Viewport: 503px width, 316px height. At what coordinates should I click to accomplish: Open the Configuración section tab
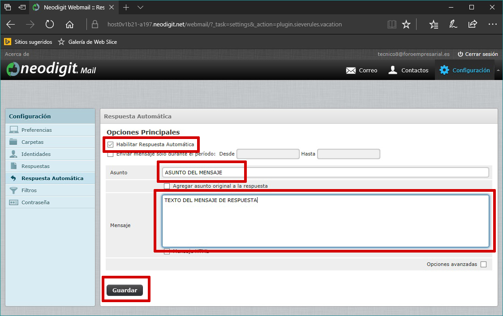tap(464, 71)
